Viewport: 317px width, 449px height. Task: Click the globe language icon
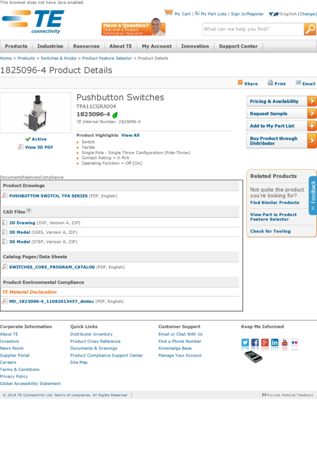[274, 14]
